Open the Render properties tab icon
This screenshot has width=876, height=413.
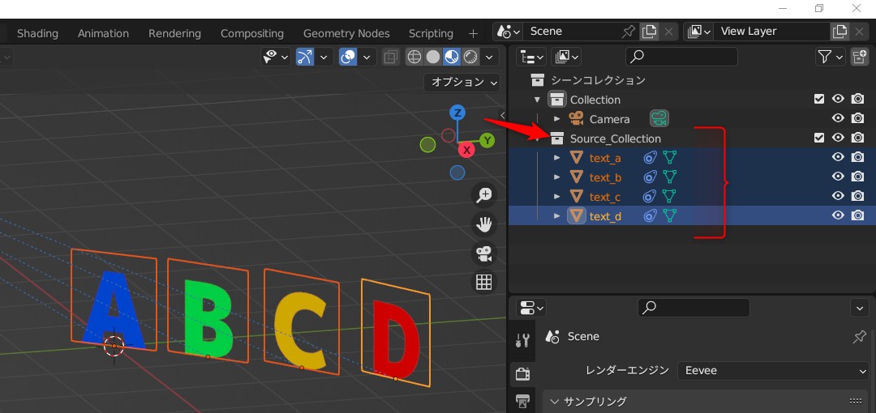[522, 374]
